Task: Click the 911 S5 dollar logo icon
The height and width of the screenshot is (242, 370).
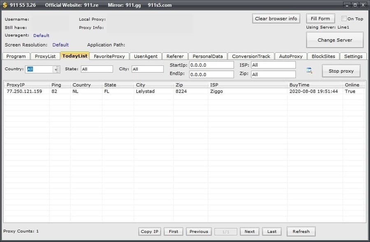Action: click(x=5, y=5)
